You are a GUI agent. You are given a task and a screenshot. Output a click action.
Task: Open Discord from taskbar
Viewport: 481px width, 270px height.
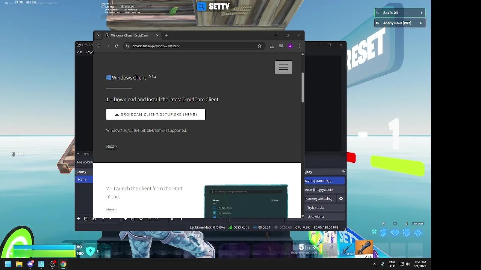30,264
